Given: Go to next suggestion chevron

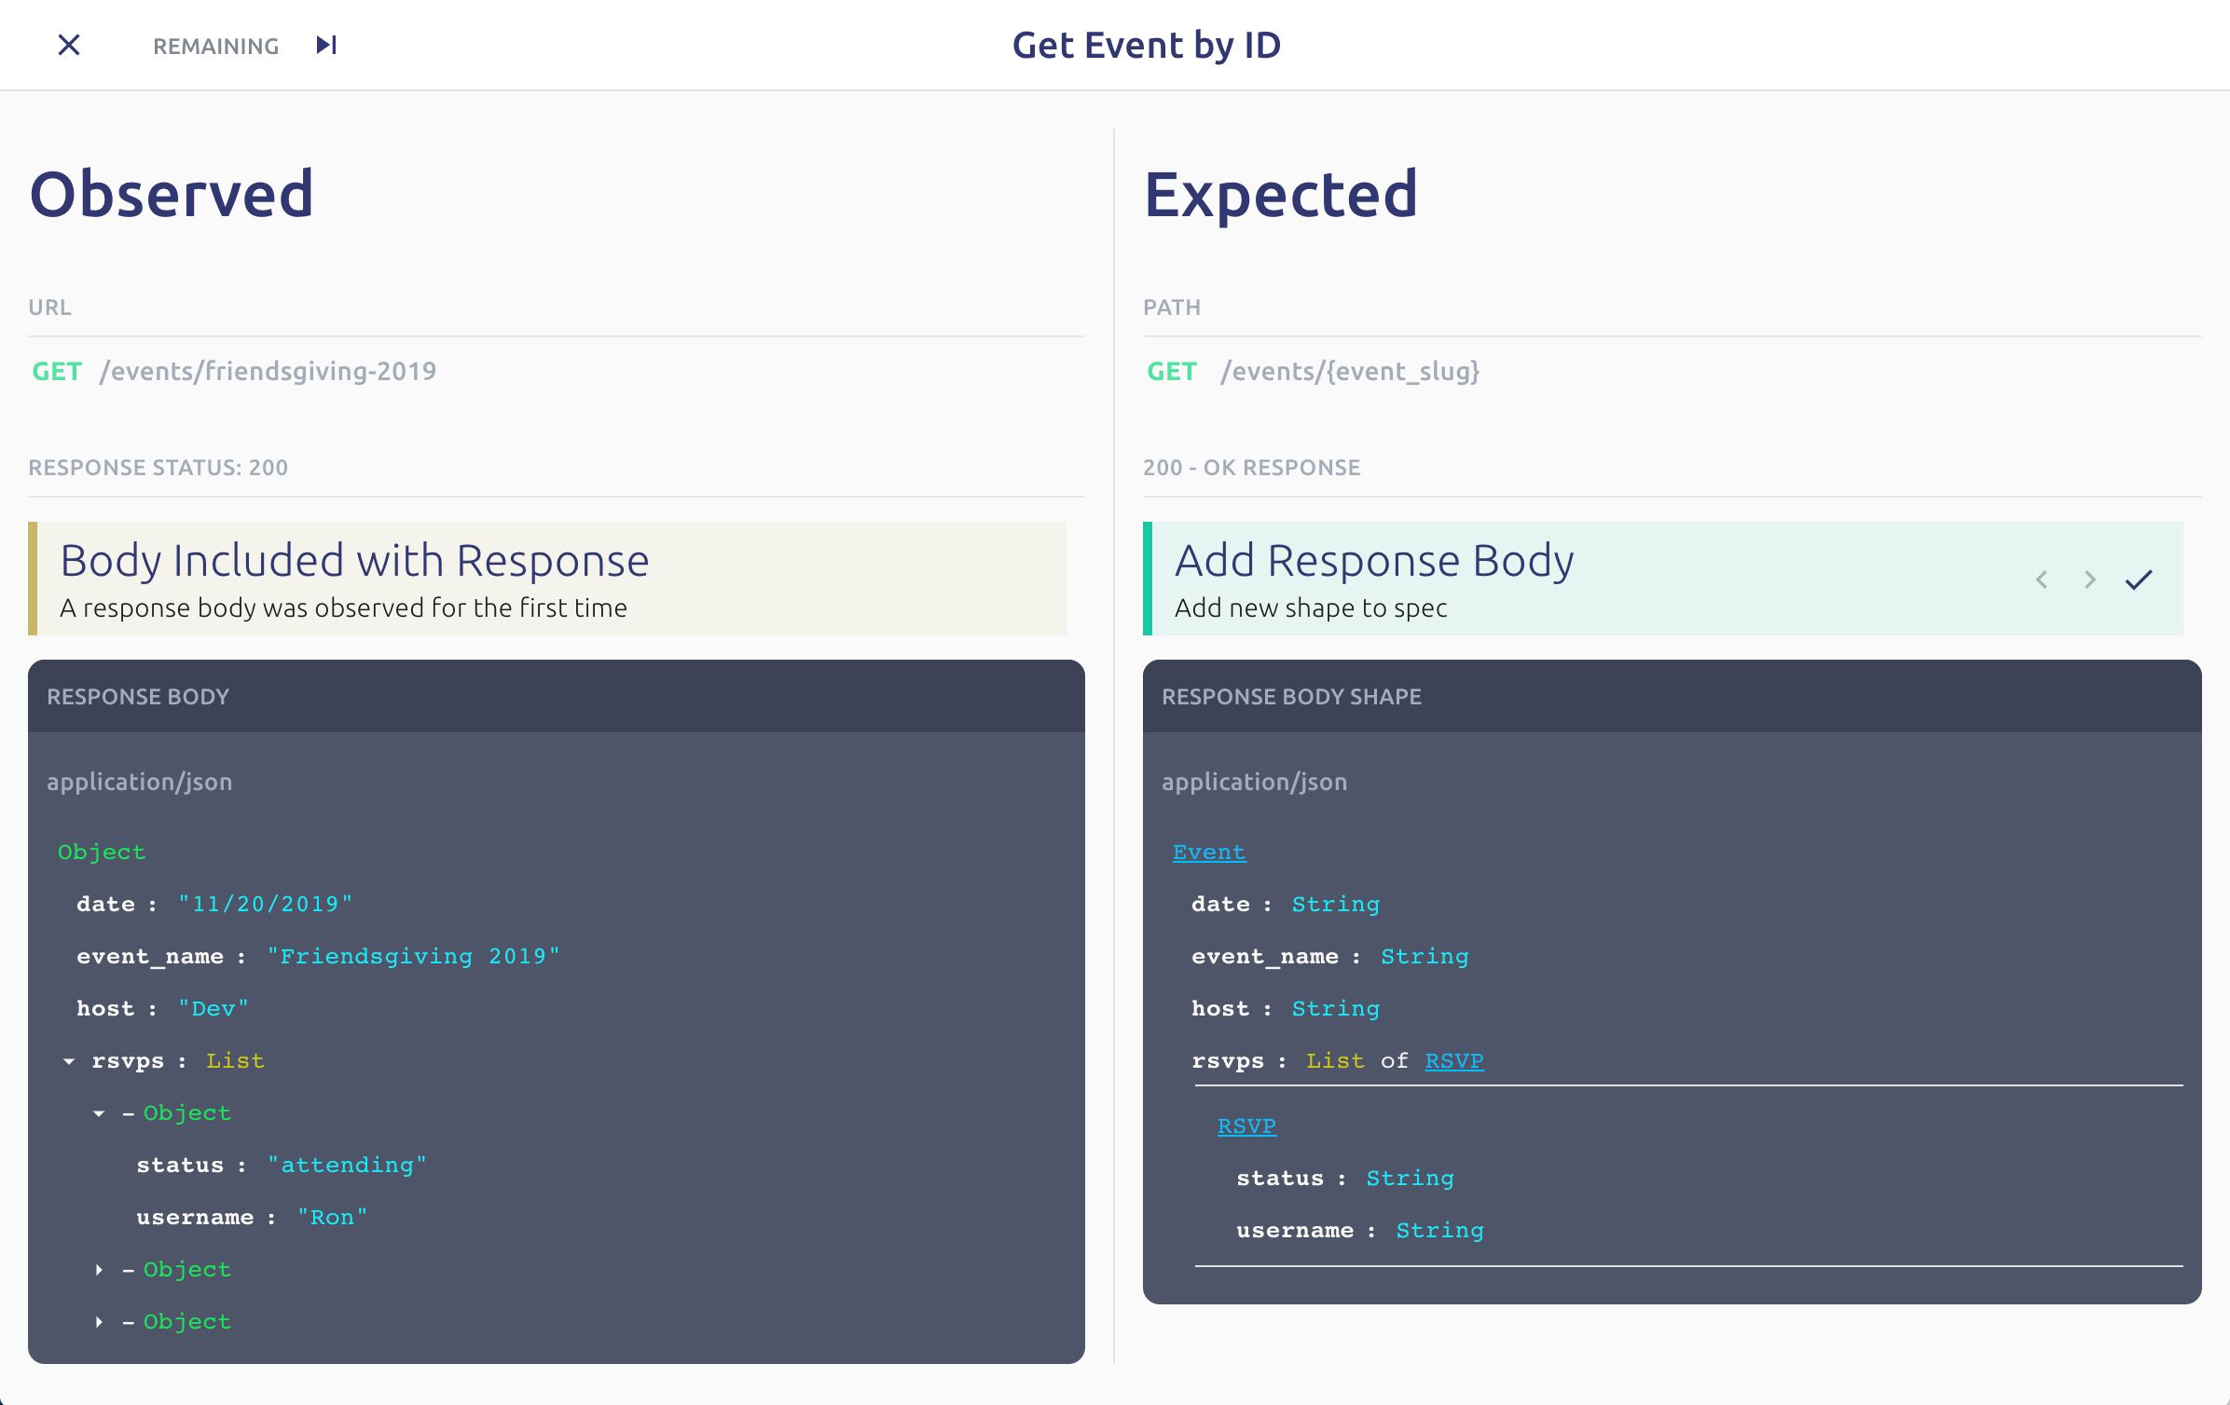Looking at the screenshot, I should point(2090,580).
